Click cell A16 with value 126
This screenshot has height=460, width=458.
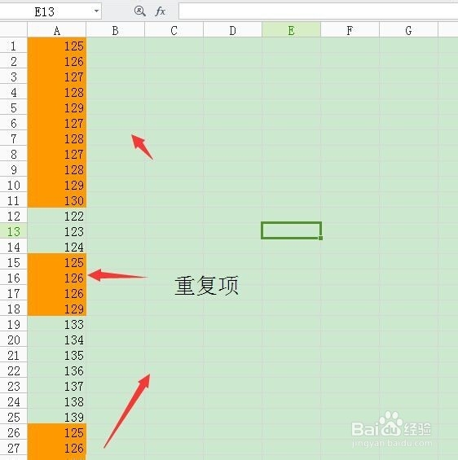click(x=57, y=278)
